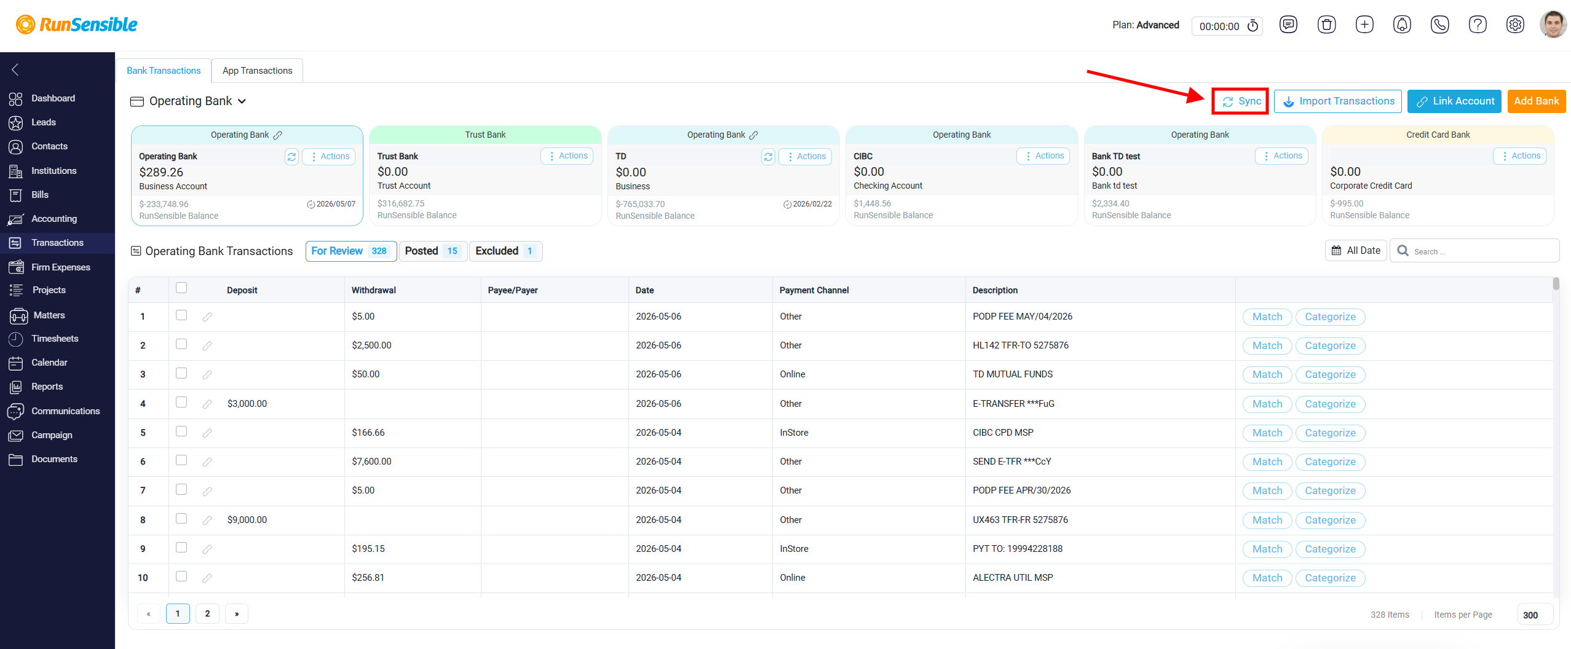Jump to the next pages arrow in pagination
1571x649 pixels.
coord(237,614)
